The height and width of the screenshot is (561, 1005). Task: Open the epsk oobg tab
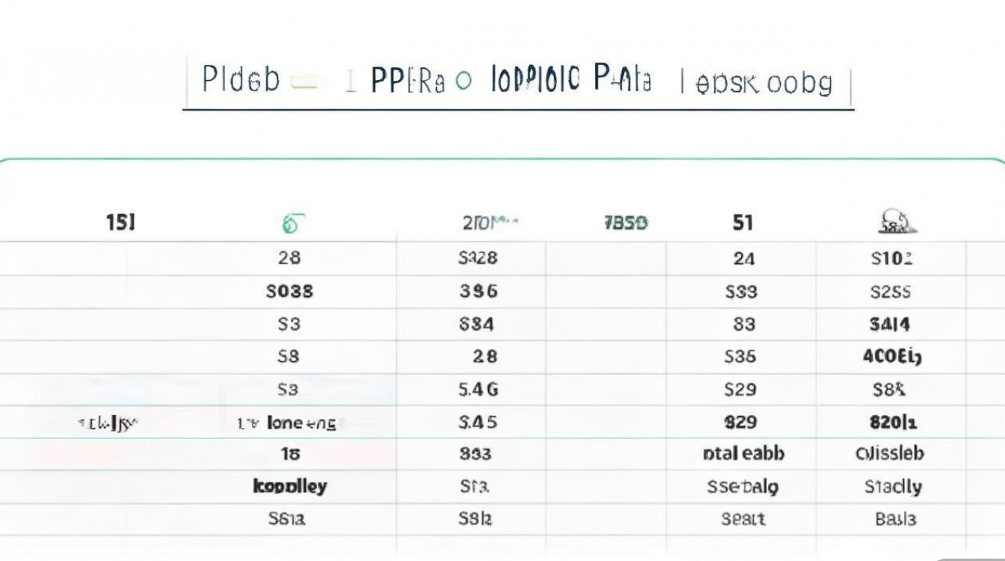tap(763, 82)
